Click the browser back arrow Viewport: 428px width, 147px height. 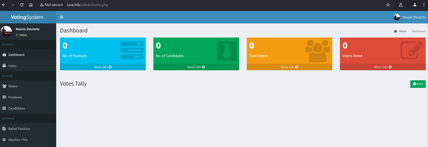tap(4, 5)
